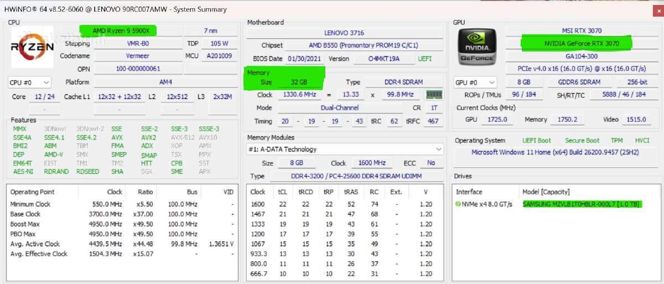Click the tRFC 467 value field
Image resolution: width=664 pixels, height=284 pixels.
point(433,121)
